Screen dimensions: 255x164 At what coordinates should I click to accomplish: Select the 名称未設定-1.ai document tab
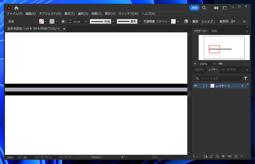click(33, 29)
